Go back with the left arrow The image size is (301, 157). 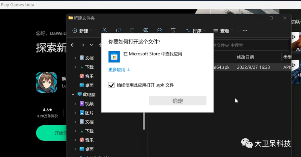[x=72, y=45]
